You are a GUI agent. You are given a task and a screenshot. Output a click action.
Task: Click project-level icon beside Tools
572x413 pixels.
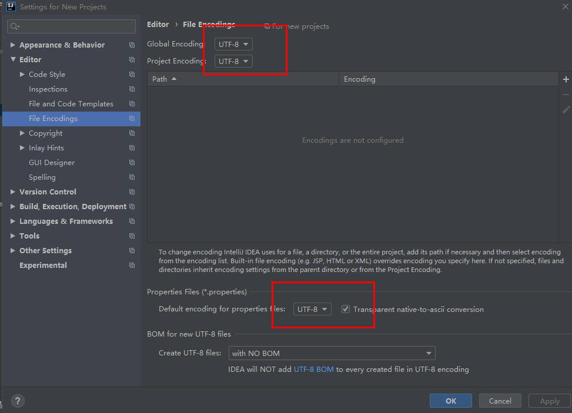tap(132, 236)
